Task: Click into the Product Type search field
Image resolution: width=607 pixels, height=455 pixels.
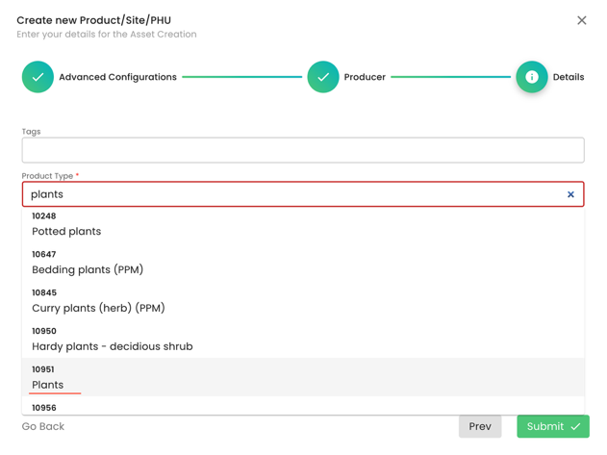Action: pos(289,194)
